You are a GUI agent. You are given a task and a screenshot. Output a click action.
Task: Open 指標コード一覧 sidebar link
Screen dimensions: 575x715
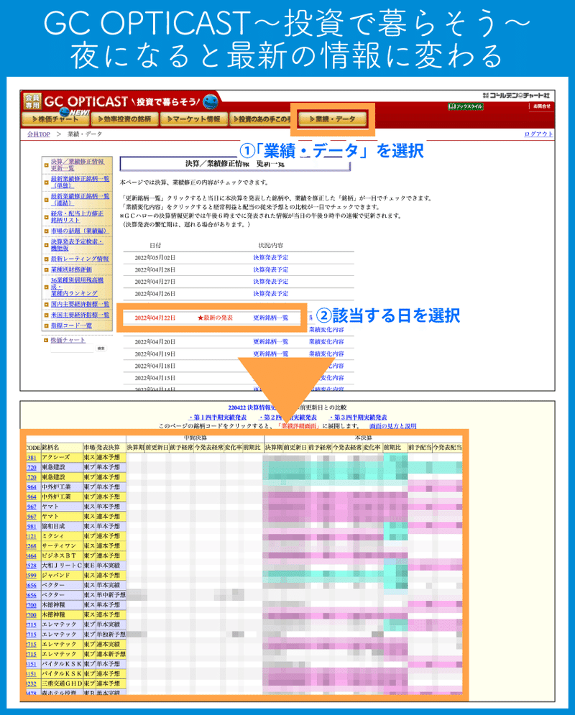click(x=71, y=326)
